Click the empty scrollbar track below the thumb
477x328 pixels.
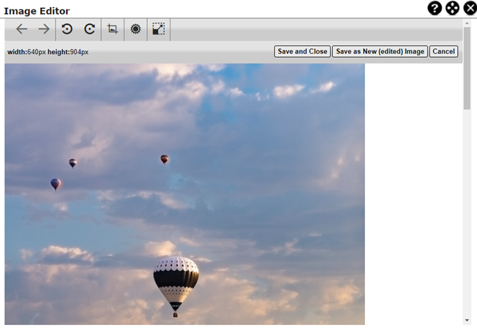point(467,219)
